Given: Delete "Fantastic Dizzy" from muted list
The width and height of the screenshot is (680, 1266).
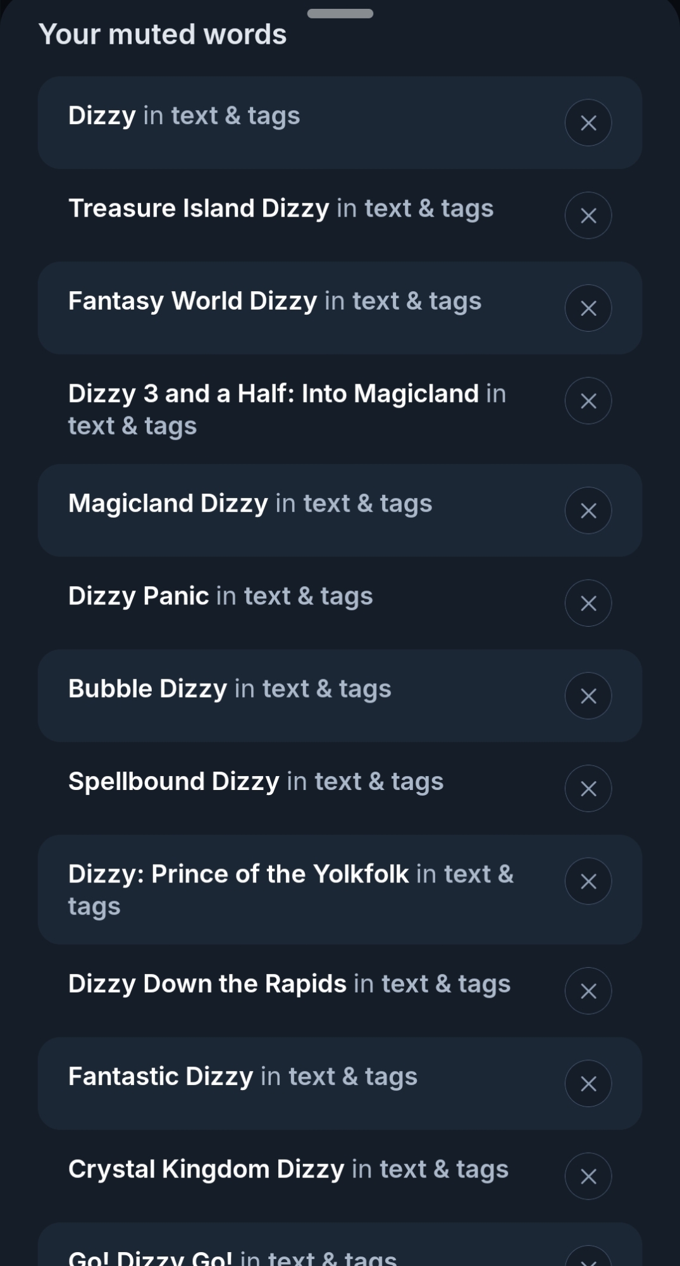Looking at the screenshot, I should [x=588, y=1084].
